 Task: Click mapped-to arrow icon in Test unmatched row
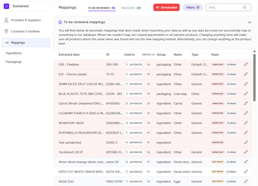pos(148,143)
